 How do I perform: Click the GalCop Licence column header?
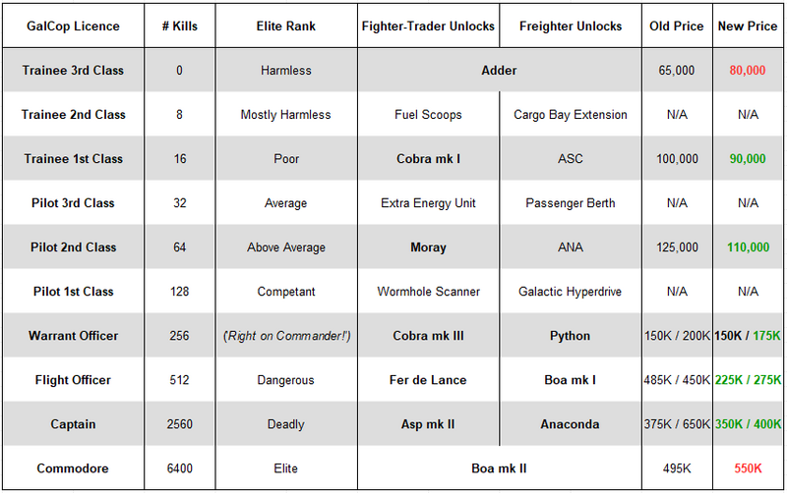74,27
